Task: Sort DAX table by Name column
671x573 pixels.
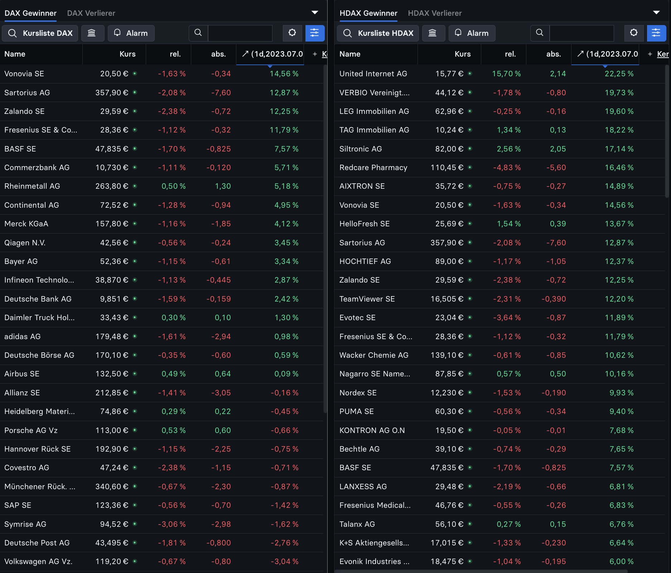Action: [x=41, y=54]
